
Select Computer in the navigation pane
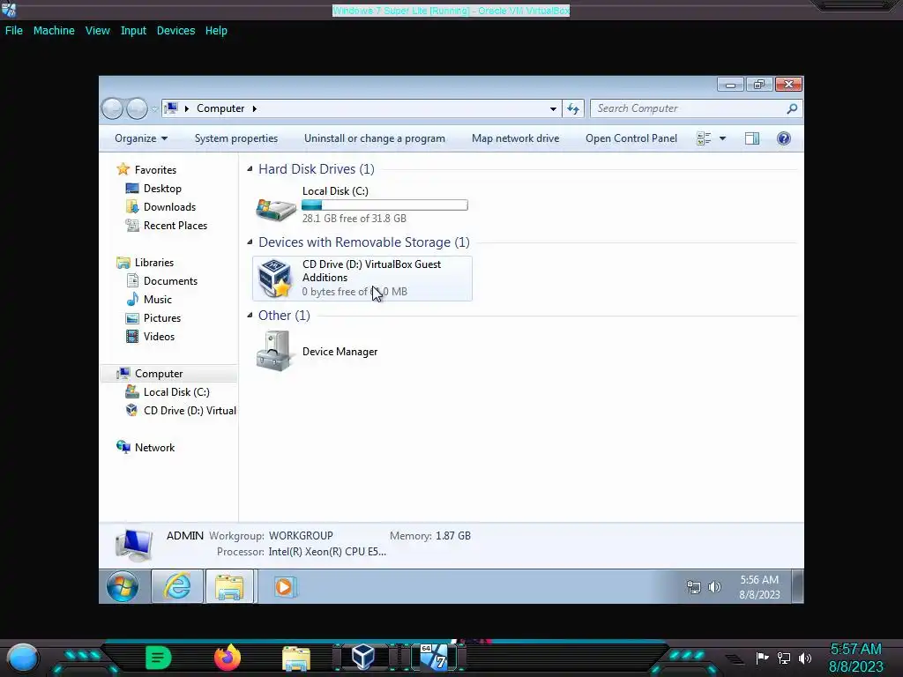159,374
